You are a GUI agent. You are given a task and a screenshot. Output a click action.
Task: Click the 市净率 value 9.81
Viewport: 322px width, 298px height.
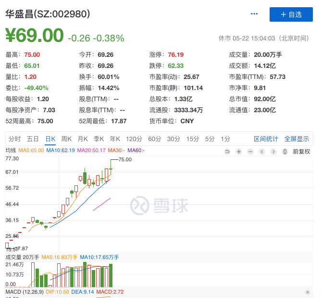[260, 88]
